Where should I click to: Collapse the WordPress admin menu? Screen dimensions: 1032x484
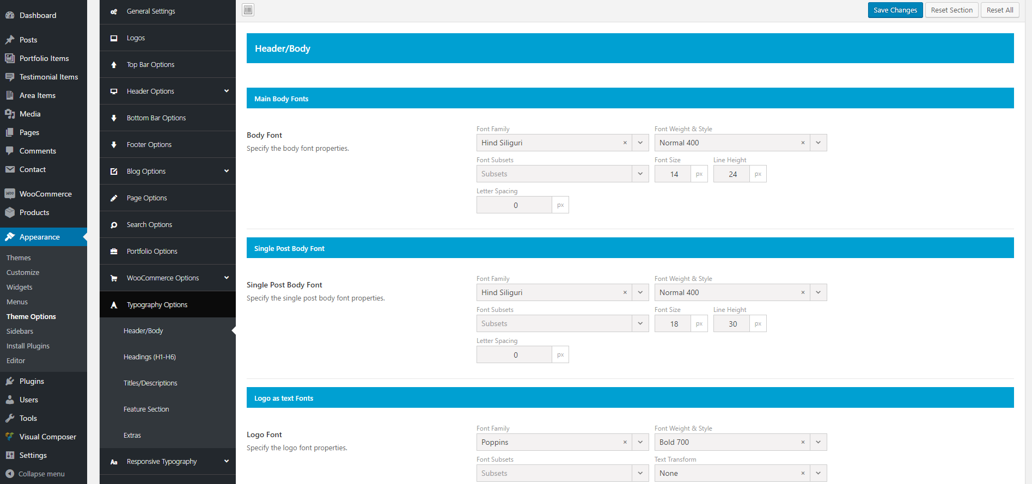(x=35, y=474)
